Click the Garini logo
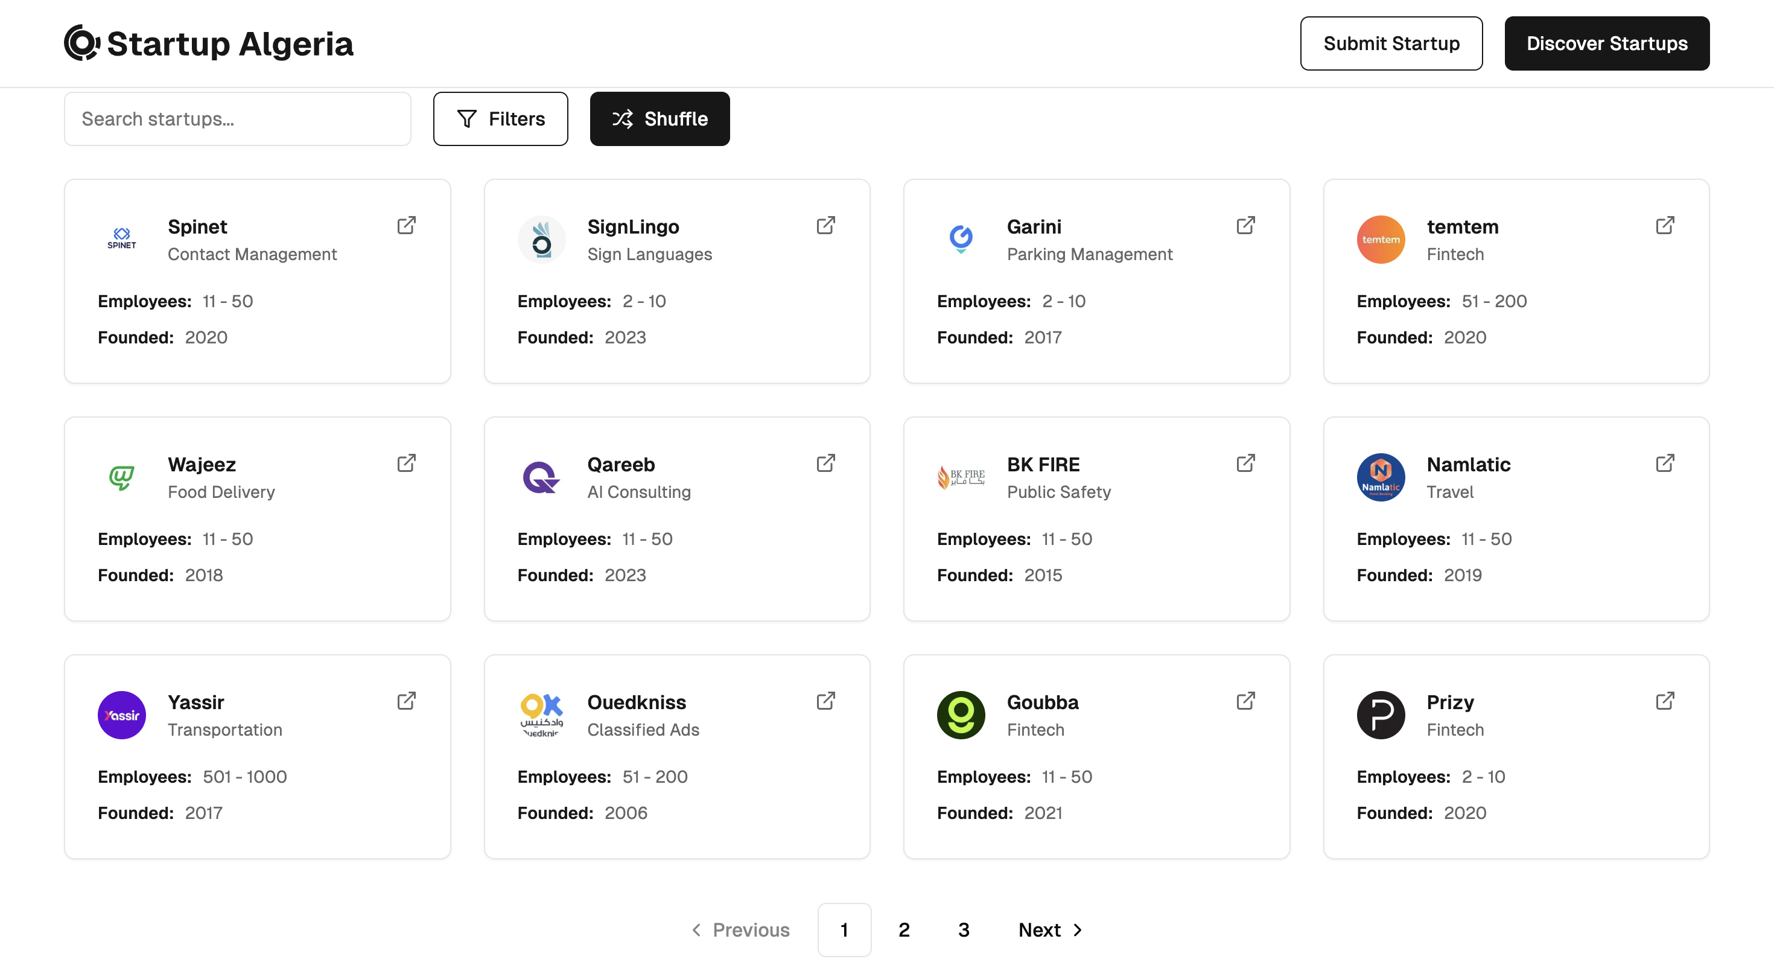This screenshot has height=962, width=1774. 961,240
